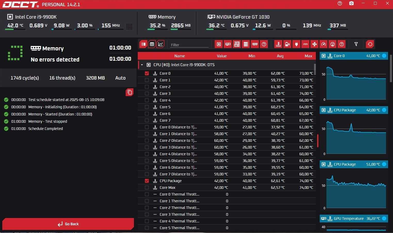This screenshot has width=393, height=233.
Task: Check the Core 1 sensor checkbox
Action: (147, 80)
